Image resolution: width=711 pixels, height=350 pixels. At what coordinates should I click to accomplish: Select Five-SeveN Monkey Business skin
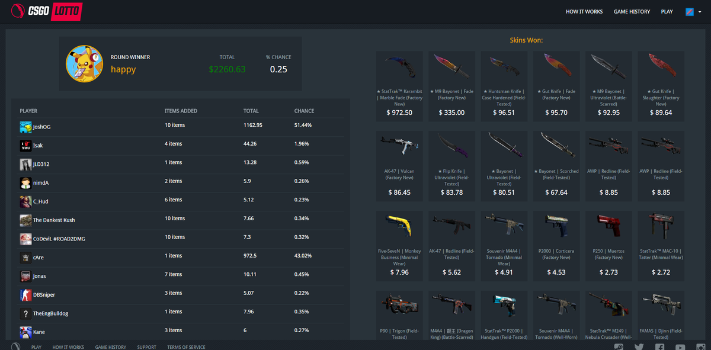(x=399, y=246)
